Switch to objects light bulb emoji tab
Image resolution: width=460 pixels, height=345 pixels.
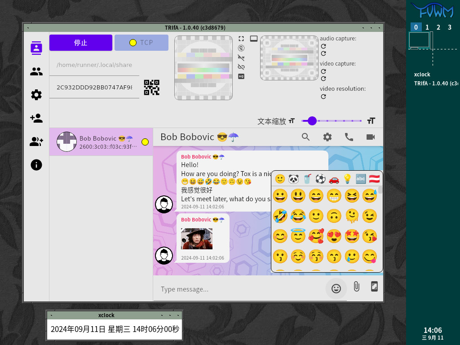[347, 179]
